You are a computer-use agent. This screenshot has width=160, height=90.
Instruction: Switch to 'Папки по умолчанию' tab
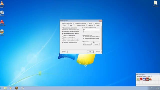[x=67, y=23]
